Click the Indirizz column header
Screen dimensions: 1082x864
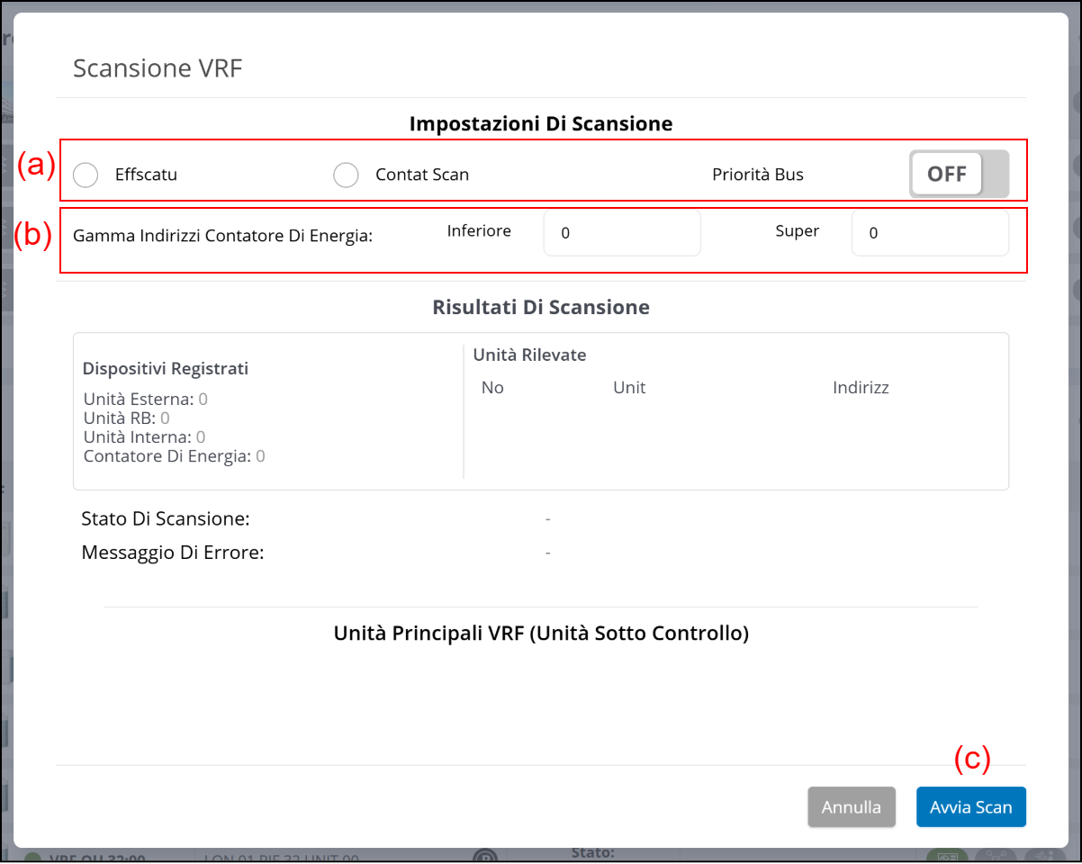[x=861, y=388]
